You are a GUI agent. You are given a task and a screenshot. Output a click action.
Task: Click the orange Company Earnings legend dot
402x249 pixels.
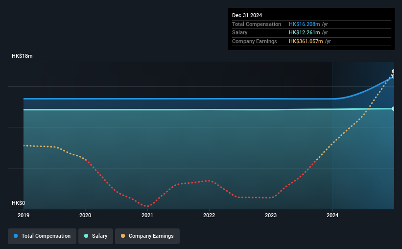tap(123, 236)
